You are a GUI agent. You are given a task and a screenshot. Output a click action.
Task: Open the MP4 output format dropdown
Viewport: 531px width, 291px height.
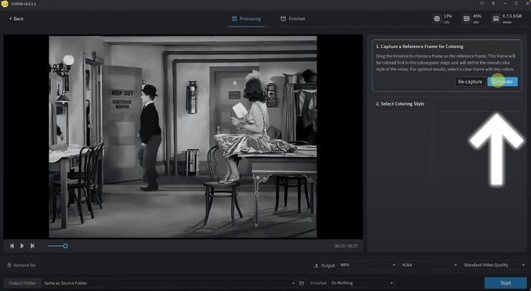coord(368,265)
